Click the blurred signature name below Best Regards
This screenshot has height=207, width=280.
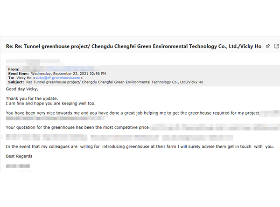tap(18, 166)
